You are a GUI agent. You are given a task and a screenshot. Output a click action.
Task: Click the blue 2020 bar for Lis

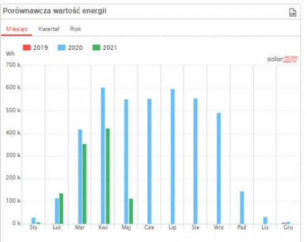[265, 221]
